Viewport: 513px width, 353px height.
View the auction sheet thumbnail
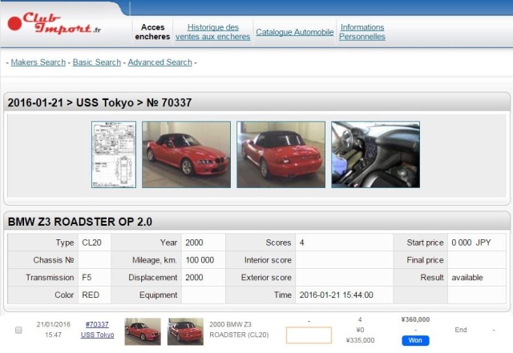114,154
